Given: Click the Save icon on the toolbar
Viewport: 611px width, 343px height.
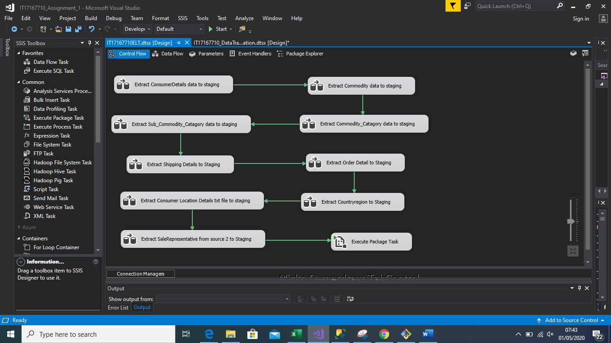Looking at the screenshot, I should [68, 29].
